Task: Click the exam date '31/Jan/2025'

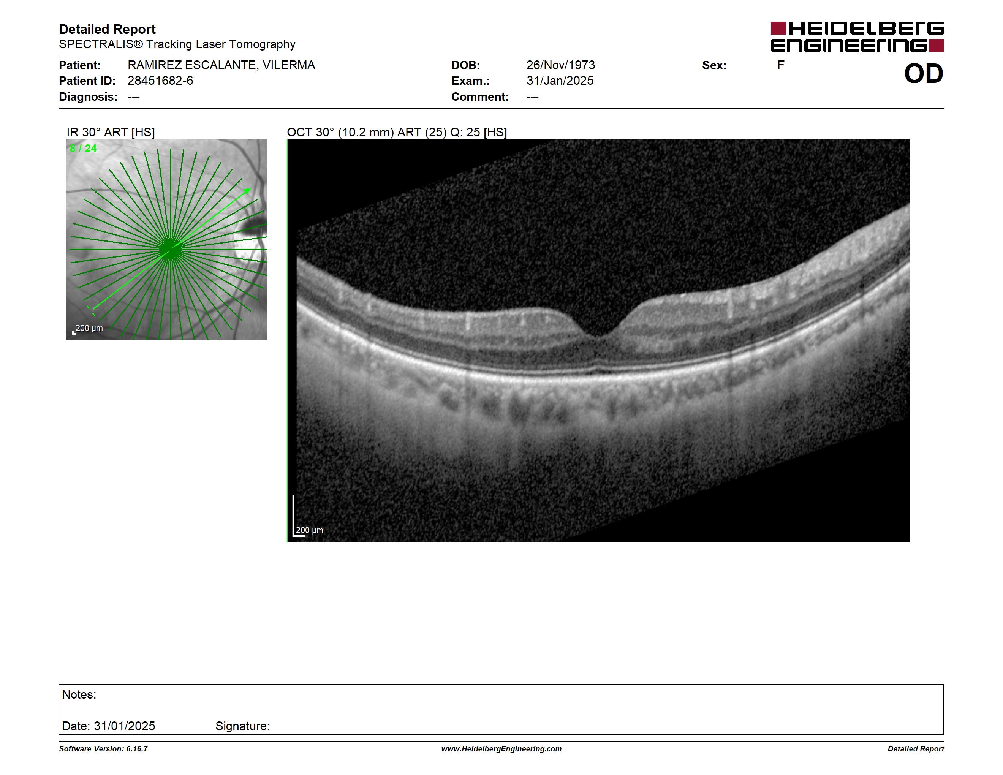Action: tap(560, 81)
